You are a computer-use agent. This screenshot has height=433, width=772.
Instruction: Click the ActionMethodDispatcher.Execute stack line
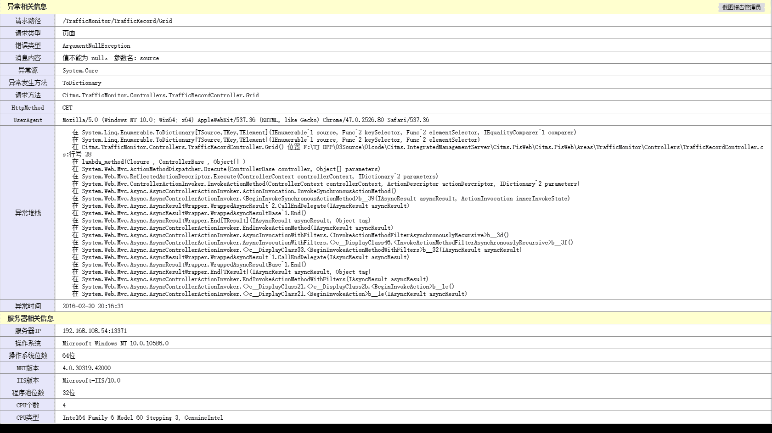coord(226,169)
